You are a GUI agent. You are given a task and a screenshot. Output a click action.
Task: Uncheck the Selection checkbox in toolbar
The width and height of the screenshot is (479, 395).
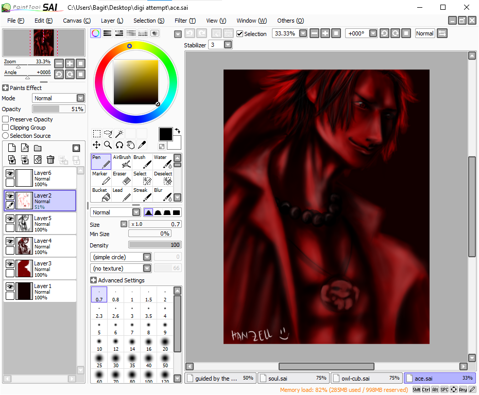(x=240, y=33)
